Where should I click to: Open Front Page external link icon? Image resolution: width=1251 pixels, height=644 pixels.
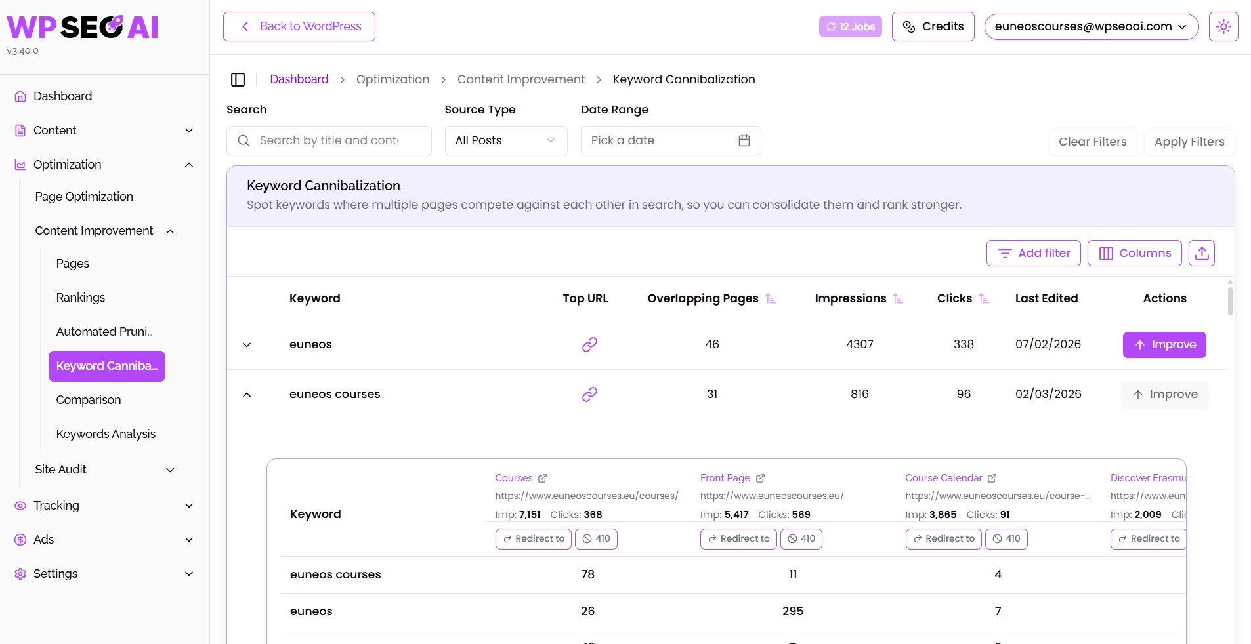pyautogui.click(x=760, y=478)
